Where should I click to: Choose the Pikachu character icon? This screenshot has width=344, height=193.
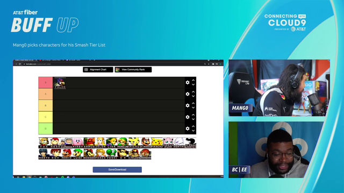[x=156, y=143]
